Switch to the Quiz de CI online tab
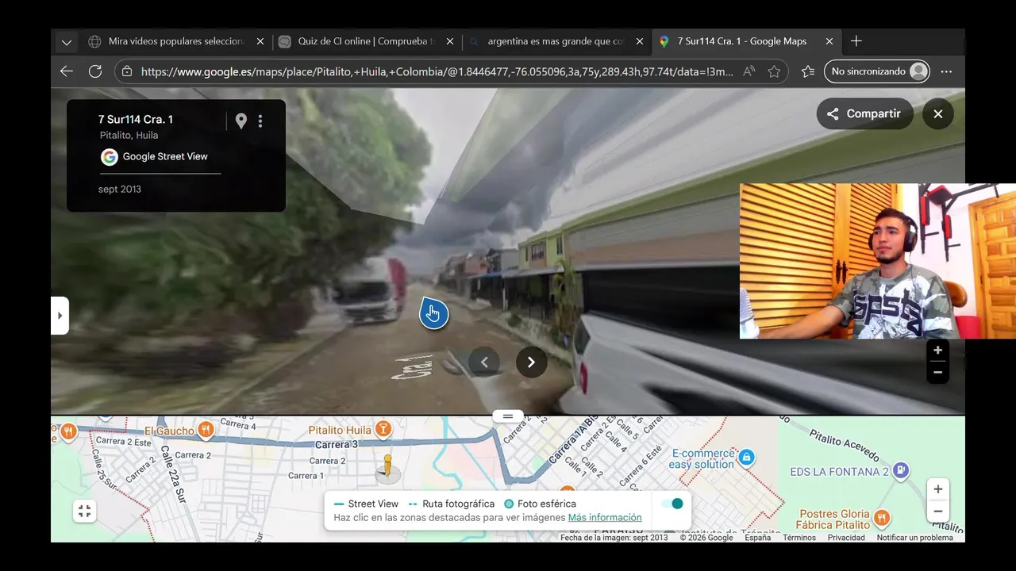This screenshot has width=1016, height=571. [x=367, y=41]
